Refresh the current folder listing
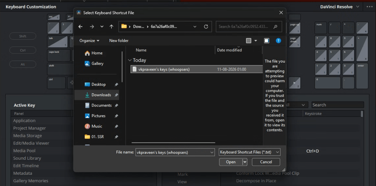376x186 pixels. pyautogui.click(x=206, y=26)
